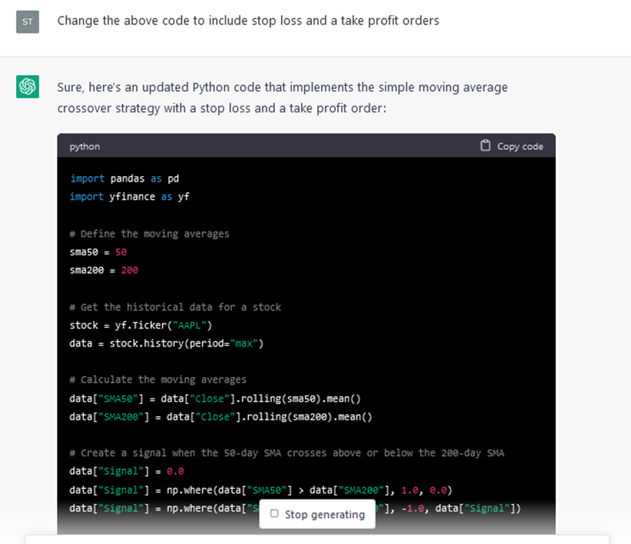Screen dimensions: 631x544
Task: Click the Stop generating button label
Action: (x=325, y=514)
